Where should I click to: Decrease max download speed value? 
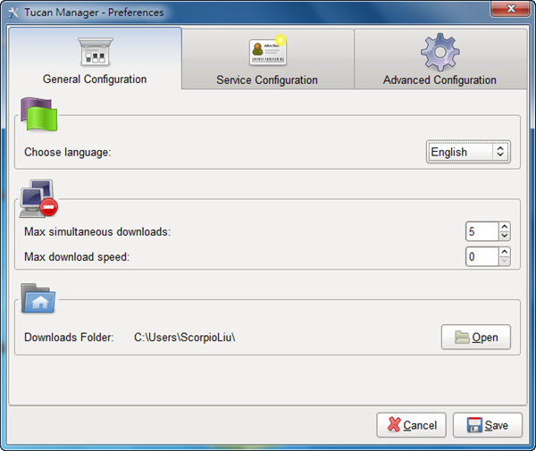[x=505, y=261]
